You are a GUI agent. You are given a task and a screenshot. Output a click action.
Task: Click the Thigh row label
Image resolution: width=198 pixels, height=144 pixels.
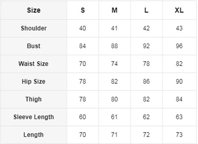click(x=33, y=99)
